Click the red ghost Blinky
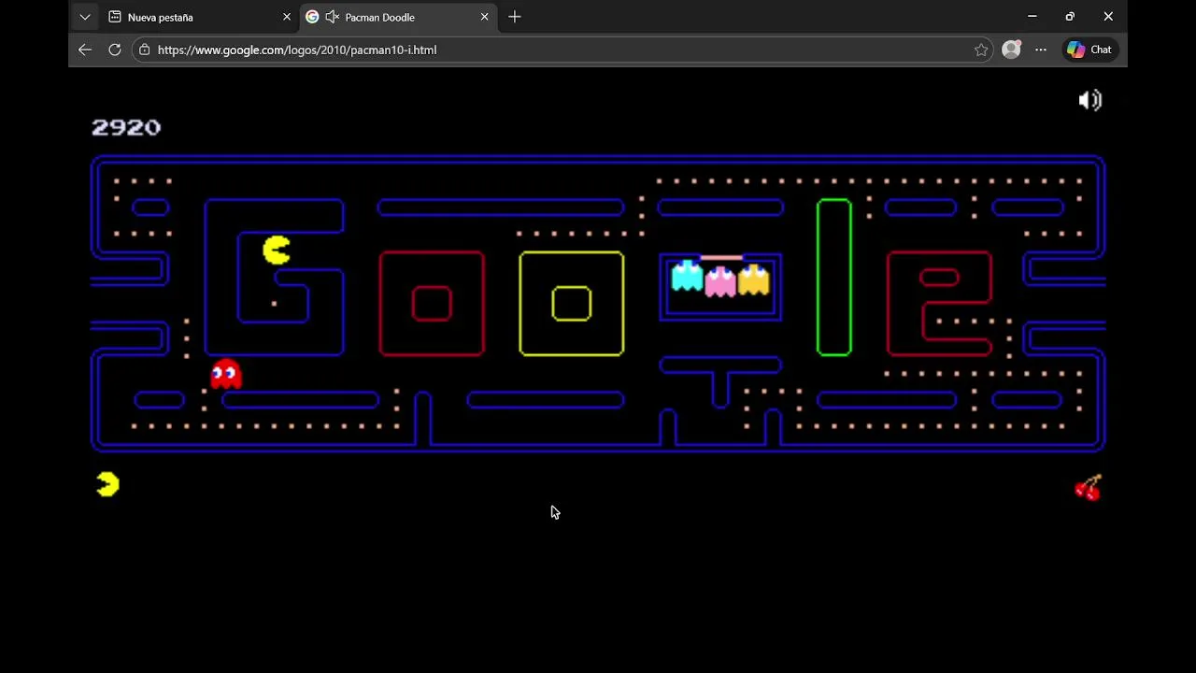Viewport: 1196px width, 673px height. (226, 374)
